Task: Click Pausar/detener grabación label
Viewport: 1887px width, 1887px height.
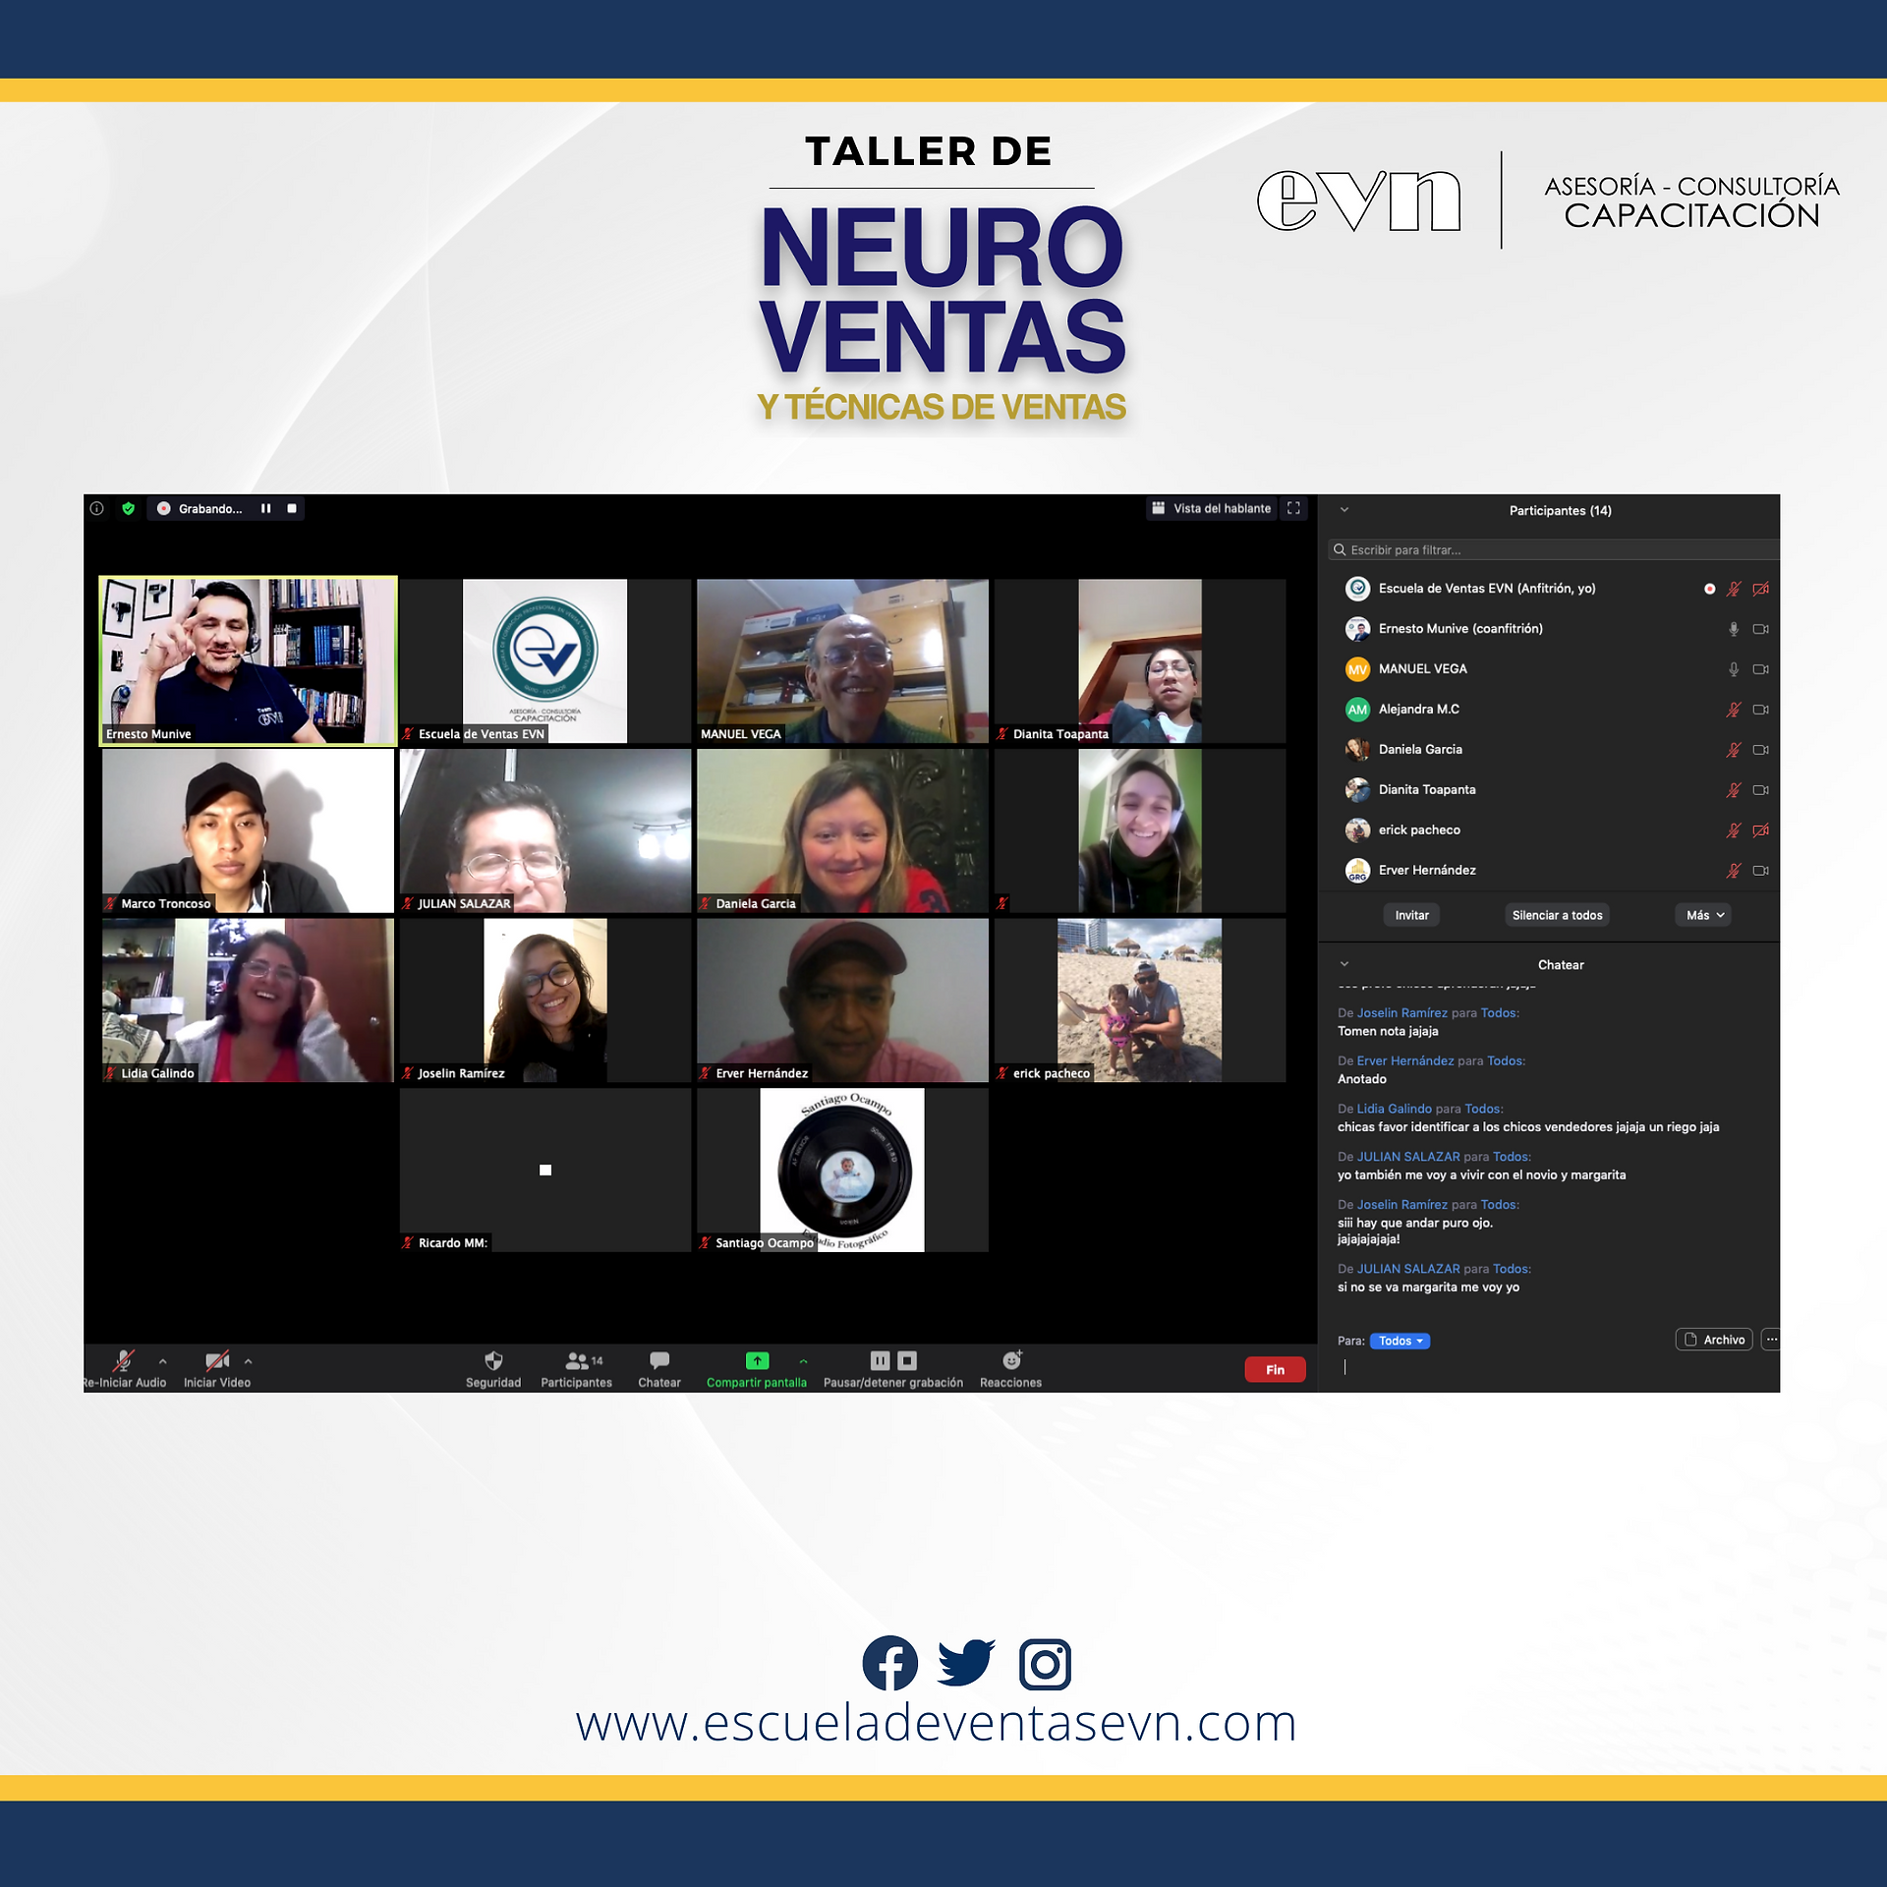Action: click(x=893, y=1383)
